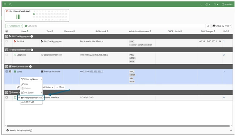Check the fortilink row checkbox
Image resolution: width=235 pixels, height=135 pixels.
[7, 41]
